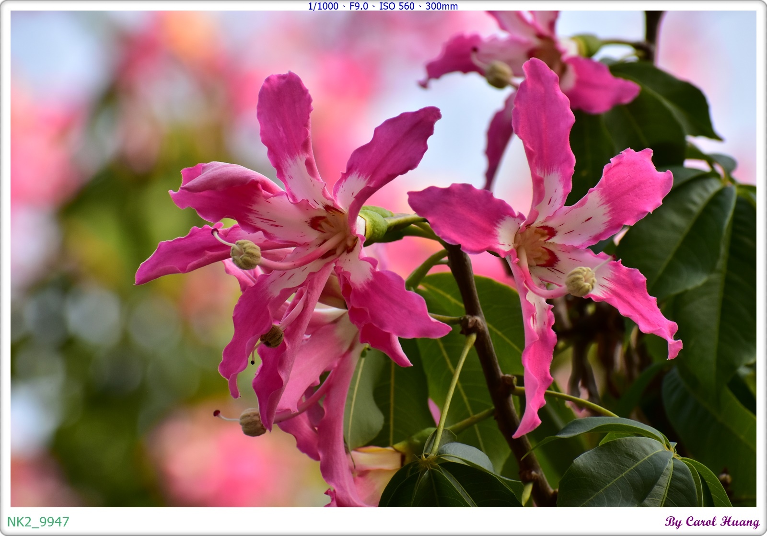Click the file name "NK2_9947"

pos(38,522)
